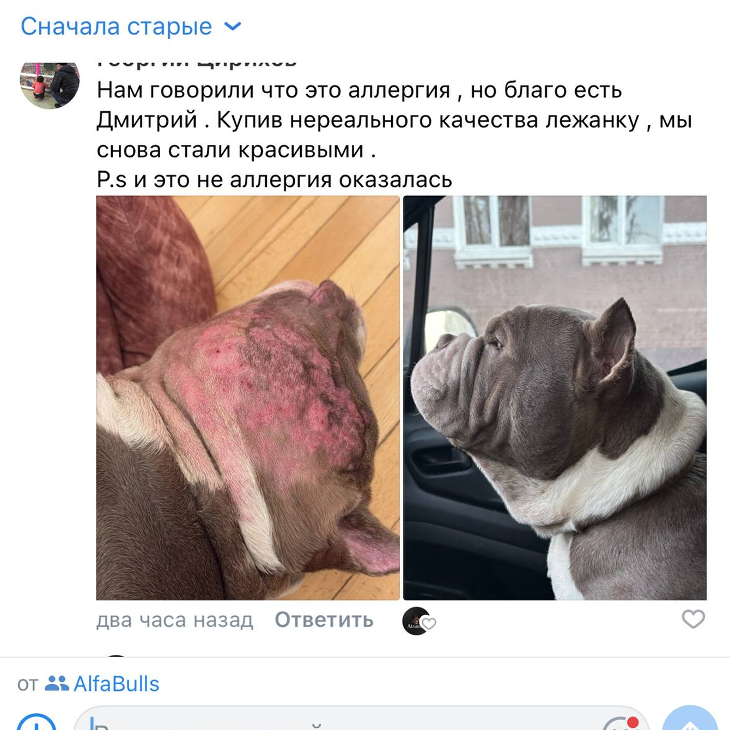
Task: Tap the 'Ответить' reply button
Action: click(324, 620)
